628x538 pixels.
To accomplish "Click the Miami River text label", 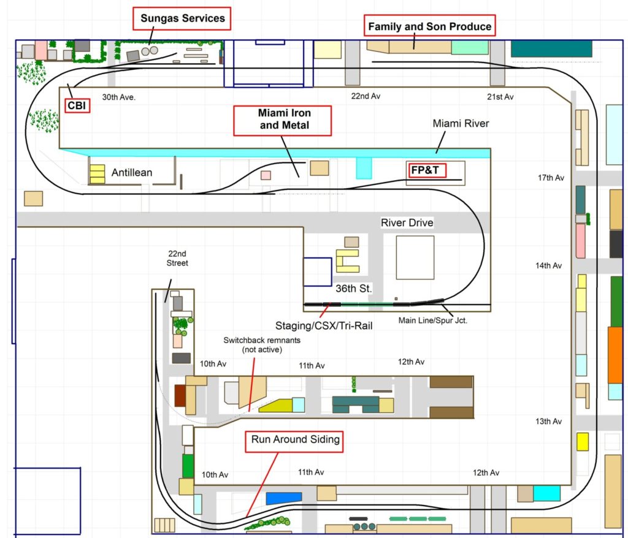I will tap(461, 123).
